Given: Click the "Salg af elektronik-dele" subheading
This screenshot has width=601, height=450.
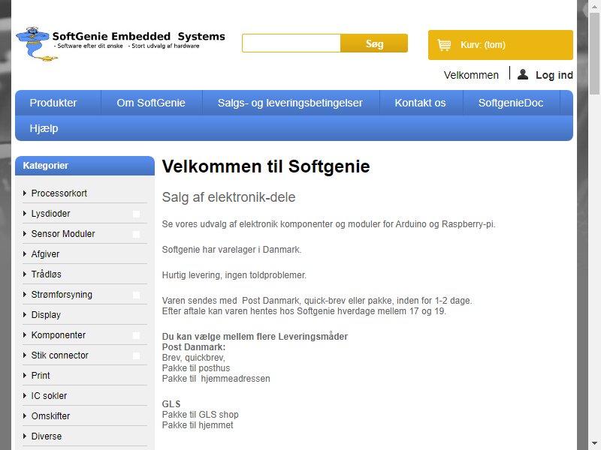Looking at the screenshot, I should pos(229,197).
